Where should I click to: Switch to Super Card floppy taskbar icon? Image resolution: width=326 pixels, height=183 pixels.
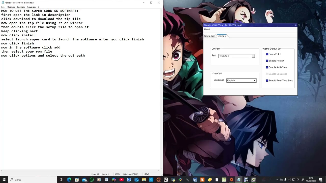pyautogui.click(x=246, y=180)
